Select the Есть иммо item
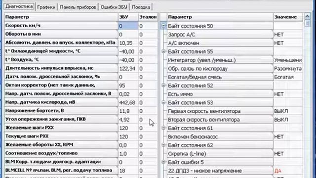This screenshot has height=178, width=316. coord(220,94)
